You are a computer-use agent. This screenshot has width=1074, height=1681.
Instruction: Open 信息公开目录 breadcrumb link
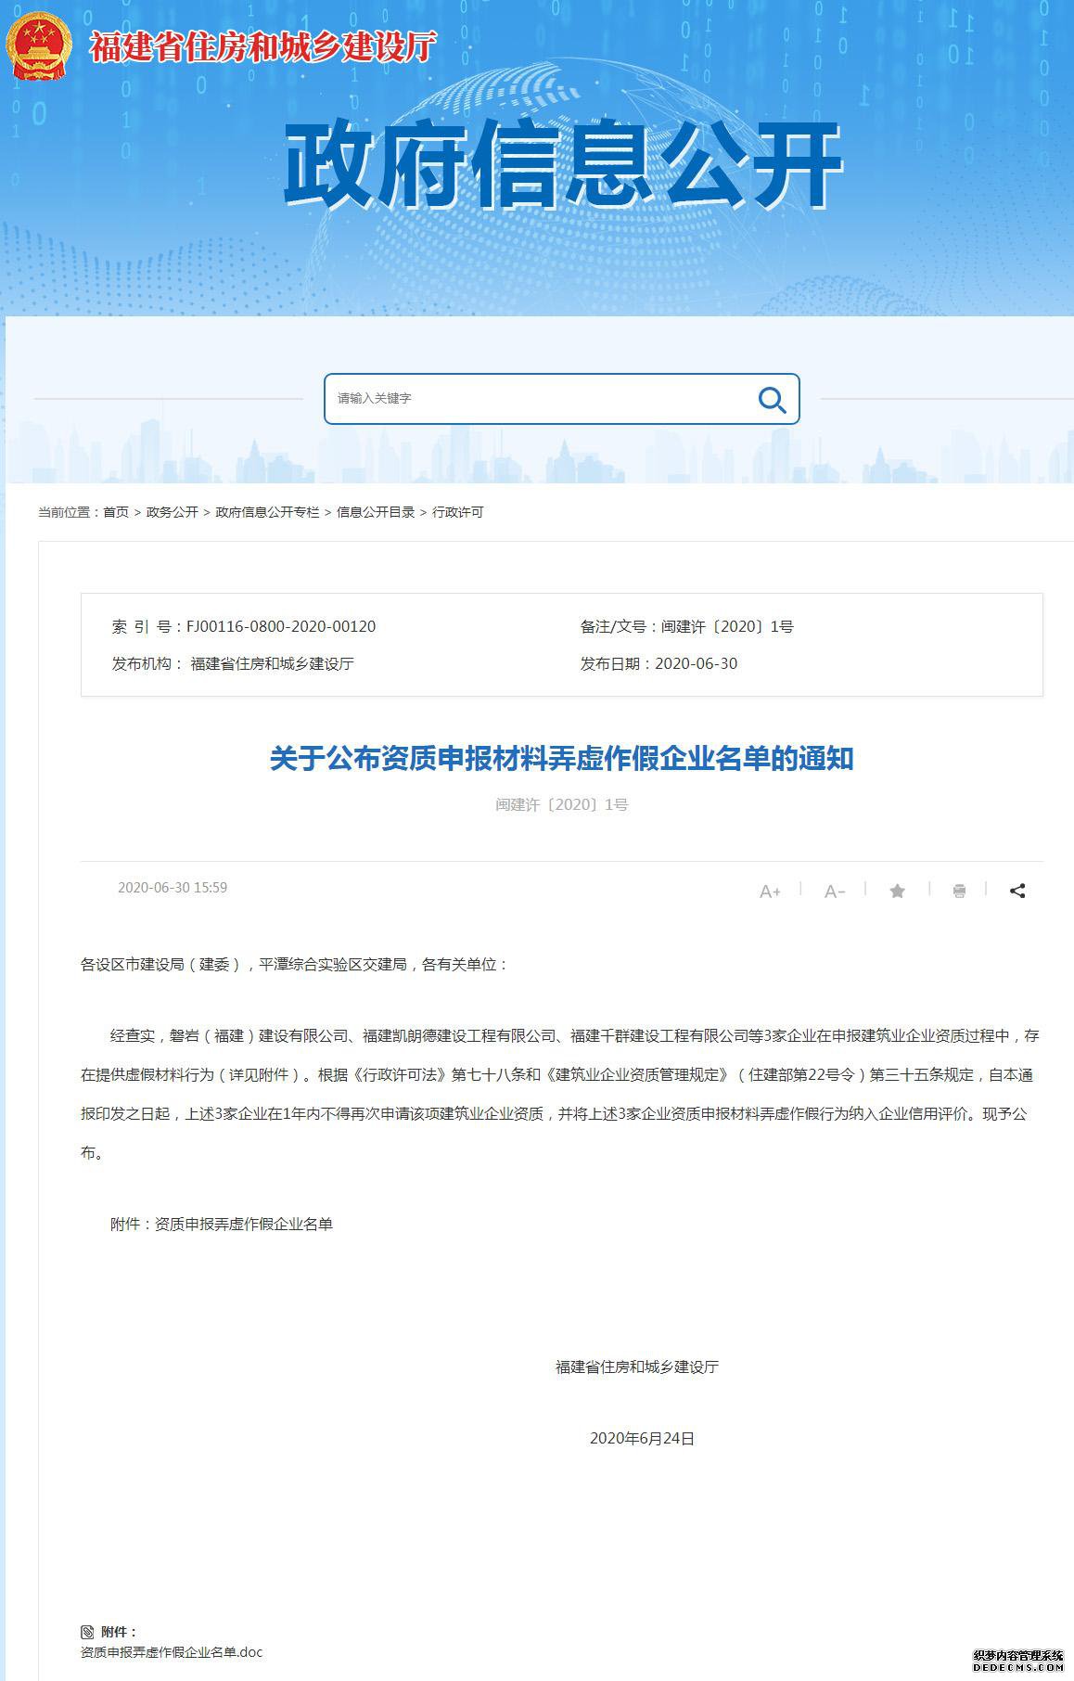click(x=376, y=512)
